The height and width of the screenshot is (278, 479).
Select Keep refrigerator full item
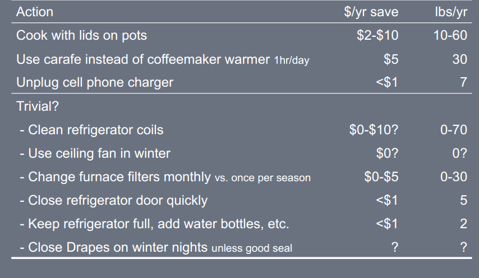(154, 224)
